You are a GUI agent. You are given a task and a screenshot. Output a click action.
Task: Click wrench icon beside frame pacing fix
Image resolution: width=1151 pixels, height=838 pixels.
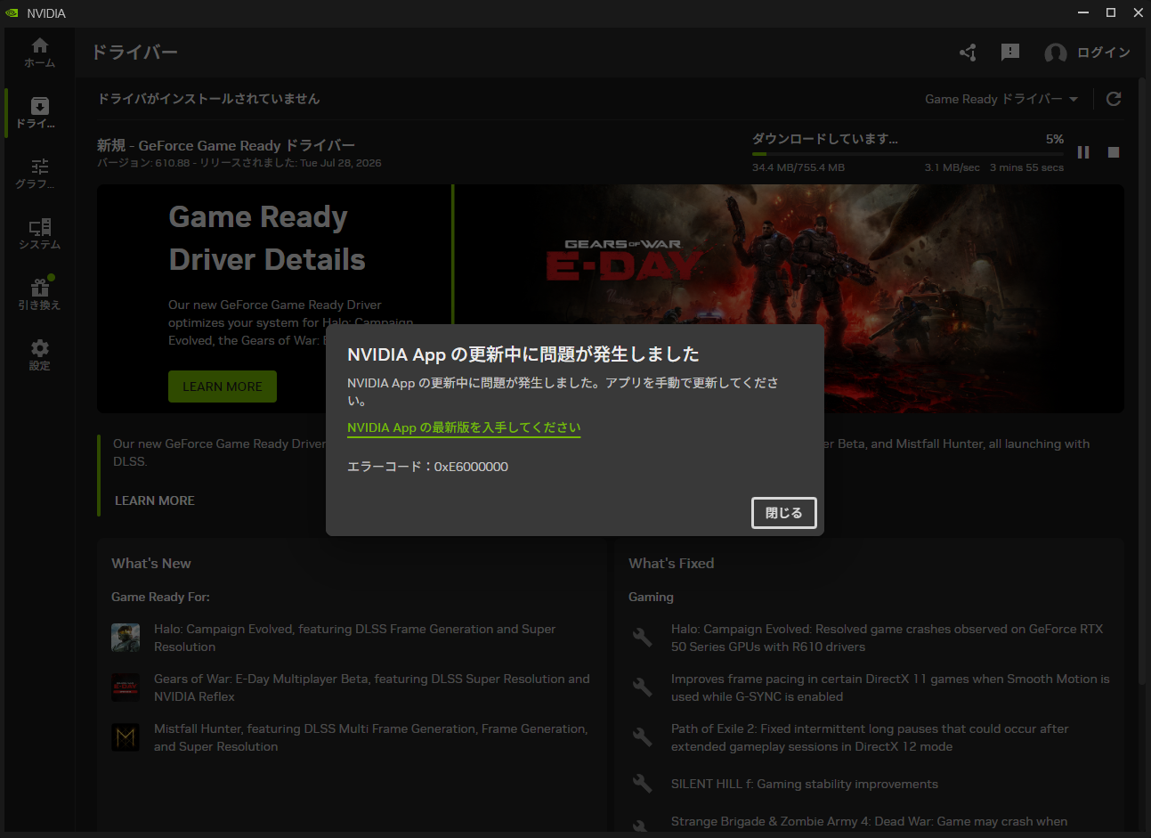click(643, 687)
